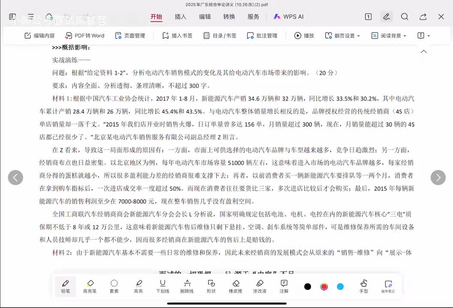Select the 套索 lasso tool
The height and width of the screenshot is (308, 453).
click(114, 286)
